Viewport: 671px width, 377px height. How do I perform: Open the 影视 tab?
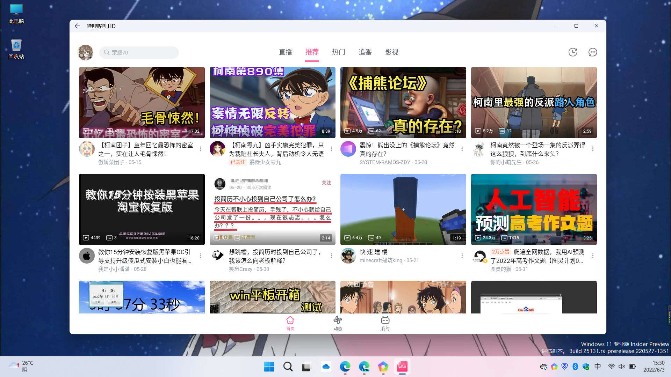pyautogui.click(x=392, y=52)
